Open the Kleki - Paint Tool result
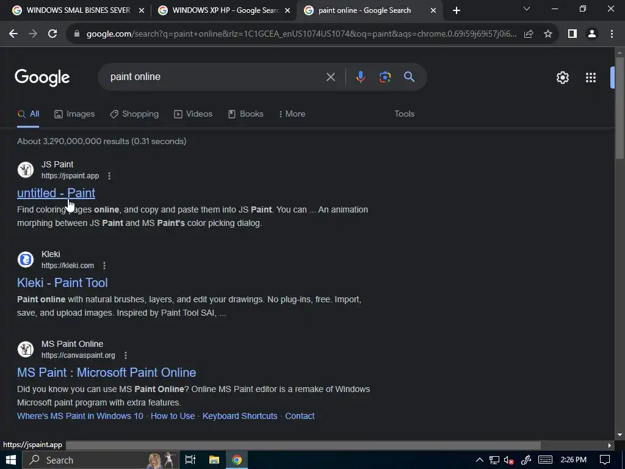 (x=62, y=283)
